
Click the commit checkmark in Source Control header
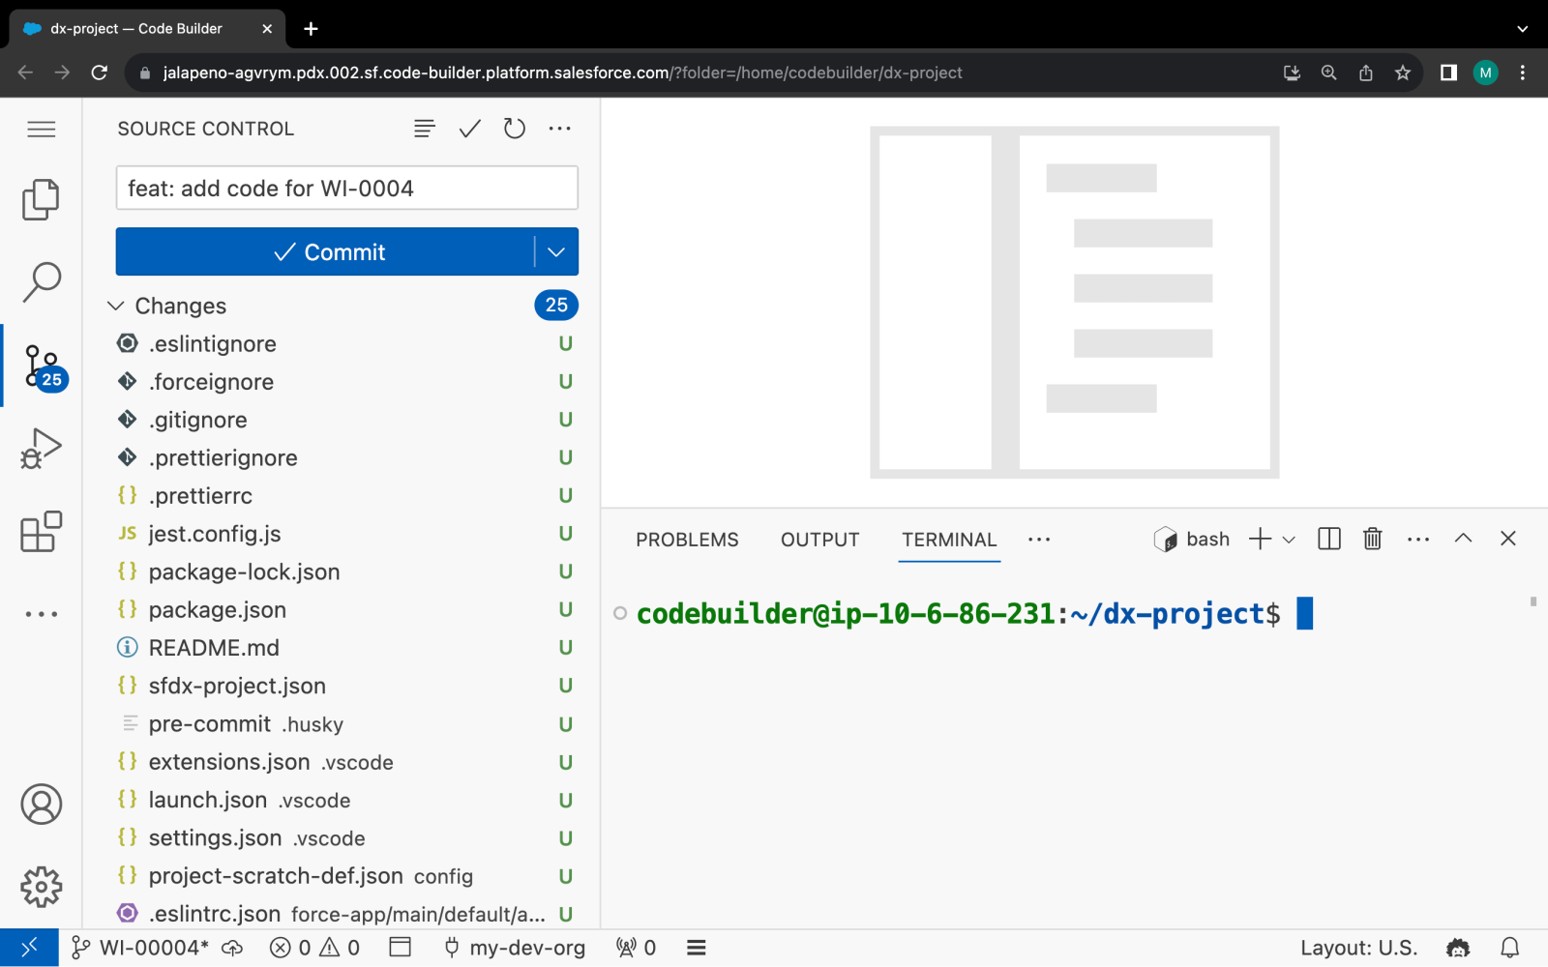tap(470, 129)
